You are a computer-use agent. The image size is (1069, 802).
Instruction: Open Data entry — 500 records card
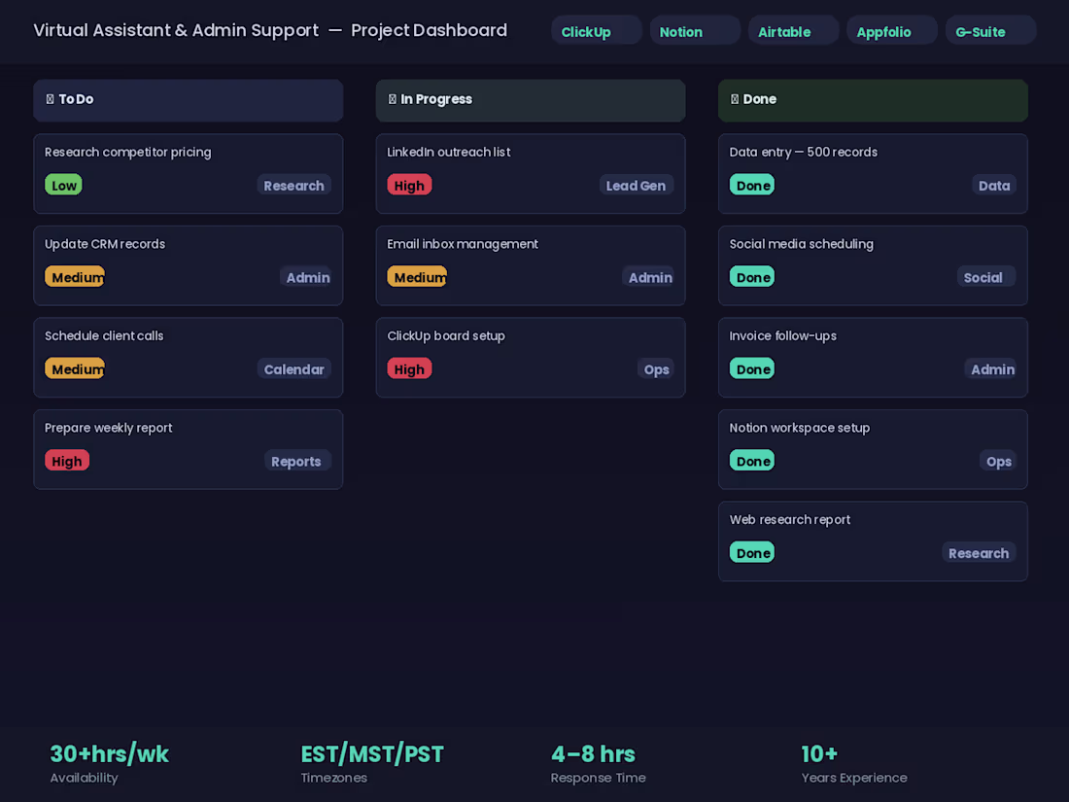(x=873, y=174)
